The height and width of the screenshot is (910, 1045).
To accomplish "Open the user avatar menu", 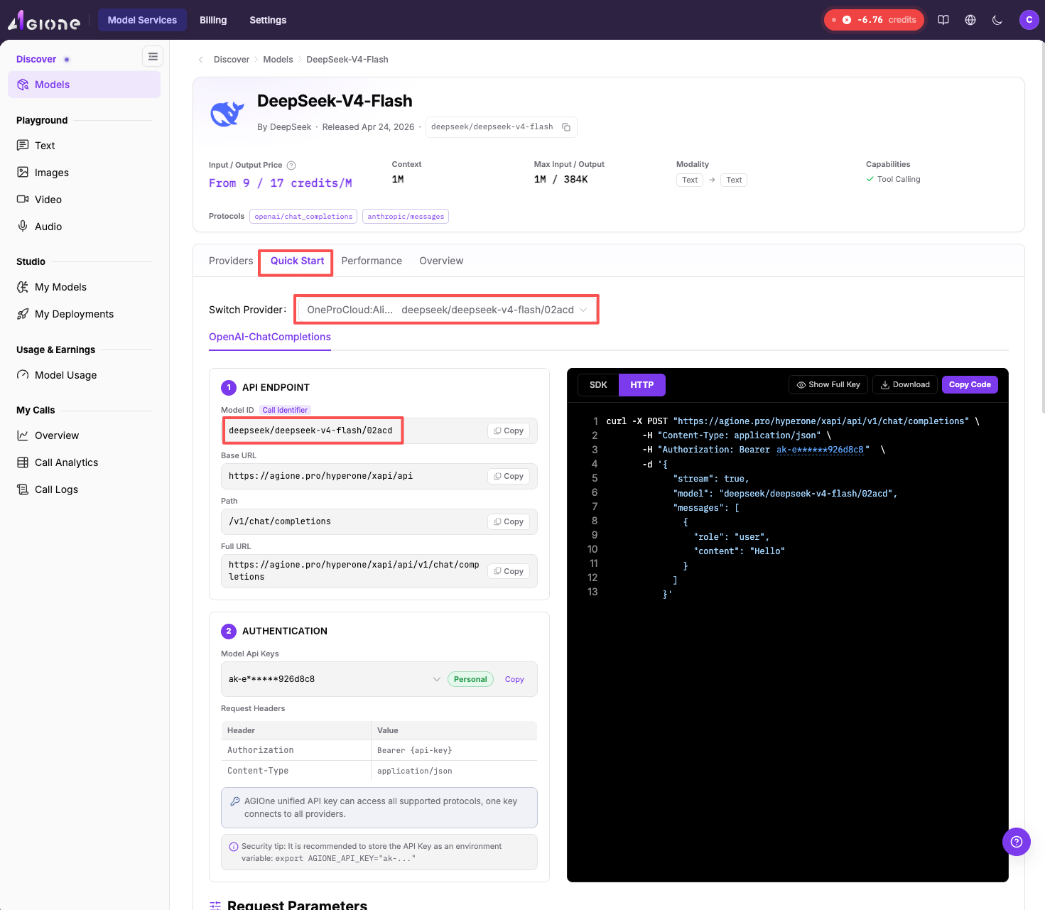I will click(1029, 20).
